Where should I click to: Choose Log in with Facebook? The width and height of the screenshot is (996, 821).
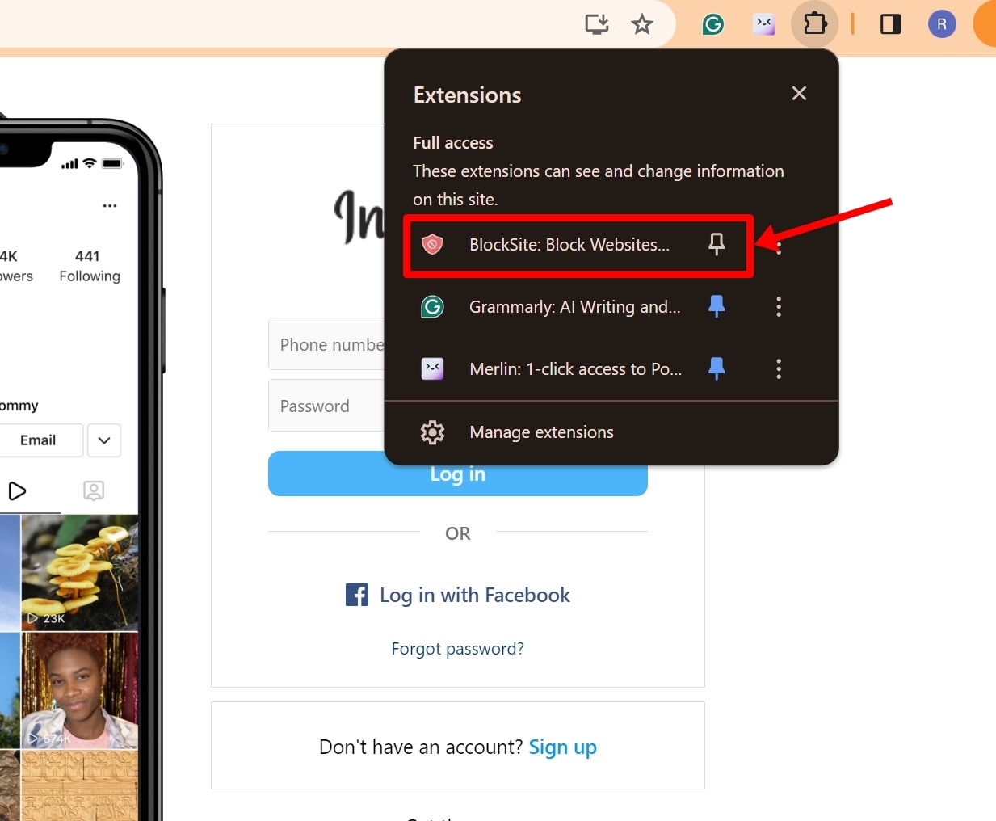pos(458,595)
